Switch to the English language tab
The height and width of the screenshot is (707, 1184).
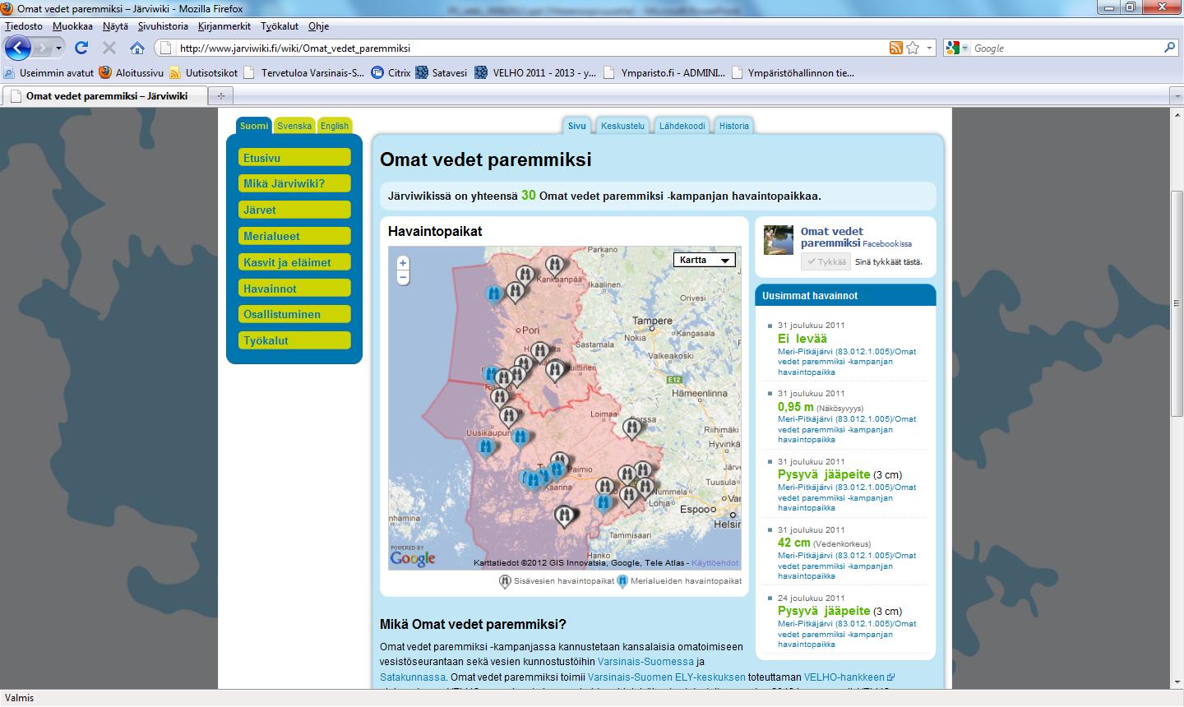pyautogui.click(x=335, y=126)
